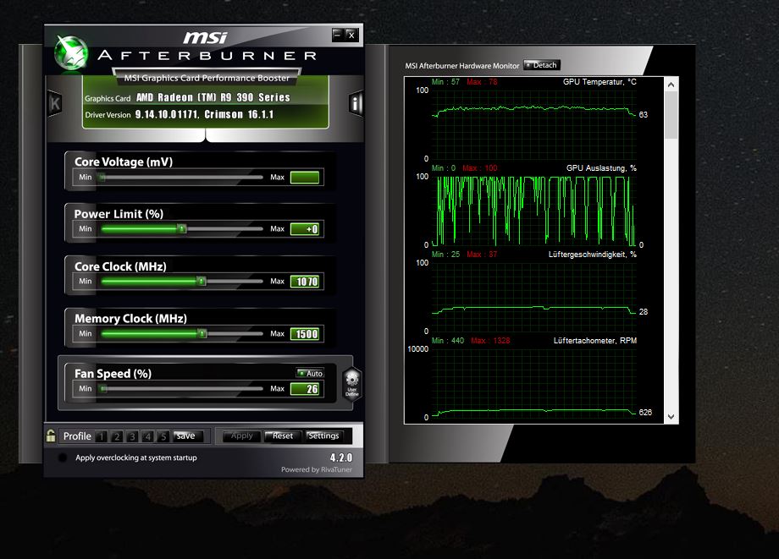
Task: Click the Memory Clock slider handle
Action: tap(202, 333)
